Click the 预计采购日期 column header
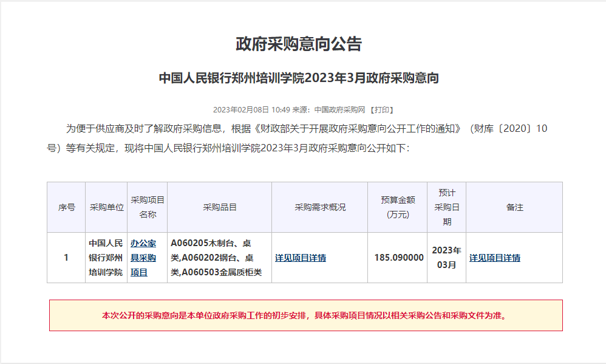Image resolution: width=606 pixels, height=364 pixels. tap(447, 207)
